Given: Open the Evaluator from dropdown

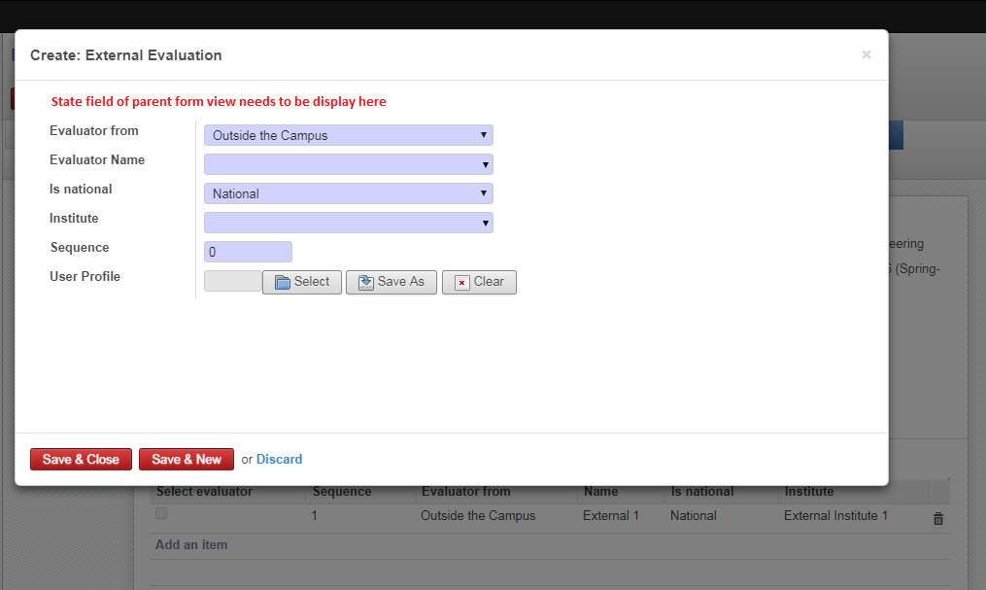Looking at the screenshot, I should point(348,134).
